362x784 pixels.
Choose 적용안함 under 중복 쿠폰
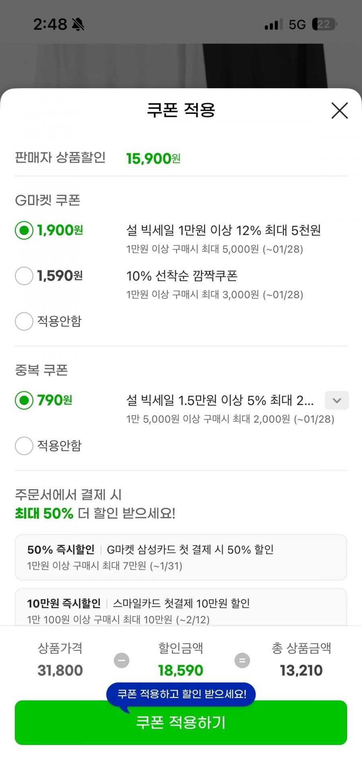(x=24, y=446)
